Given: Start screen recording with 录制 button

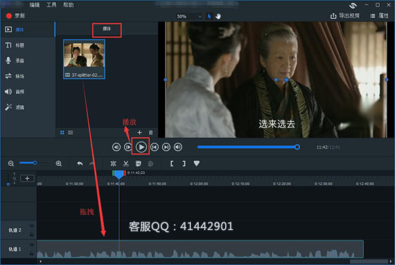Looking at the screenshot, I should click(x=16, y=16).
